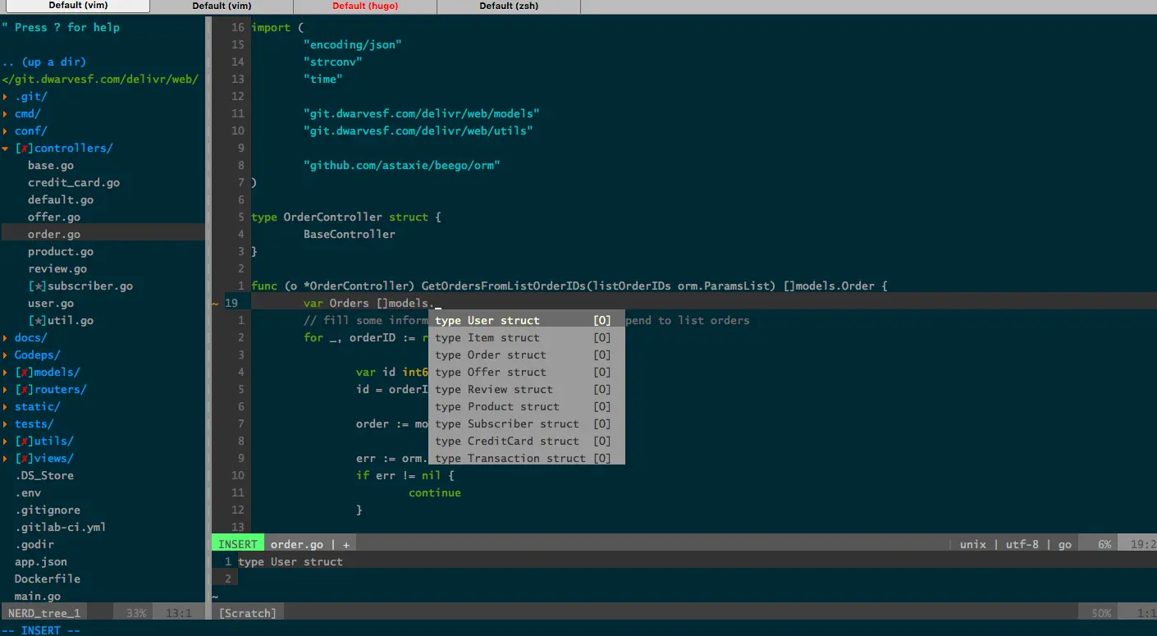Expand the views/ folder arrow
Viewport: 1157px width, 636px height.
[x=6, y=459]
